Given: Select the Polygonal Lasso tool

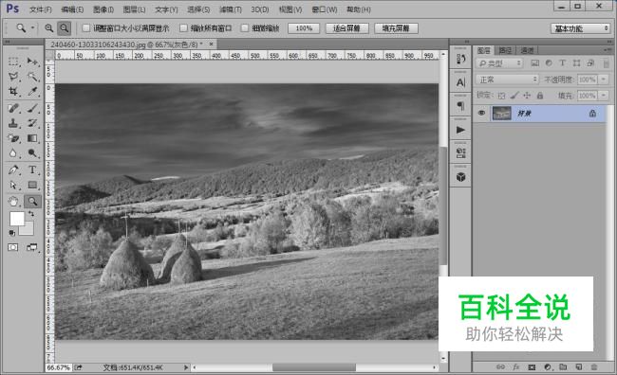Looking at the screenshot, I should pos(13,76).
